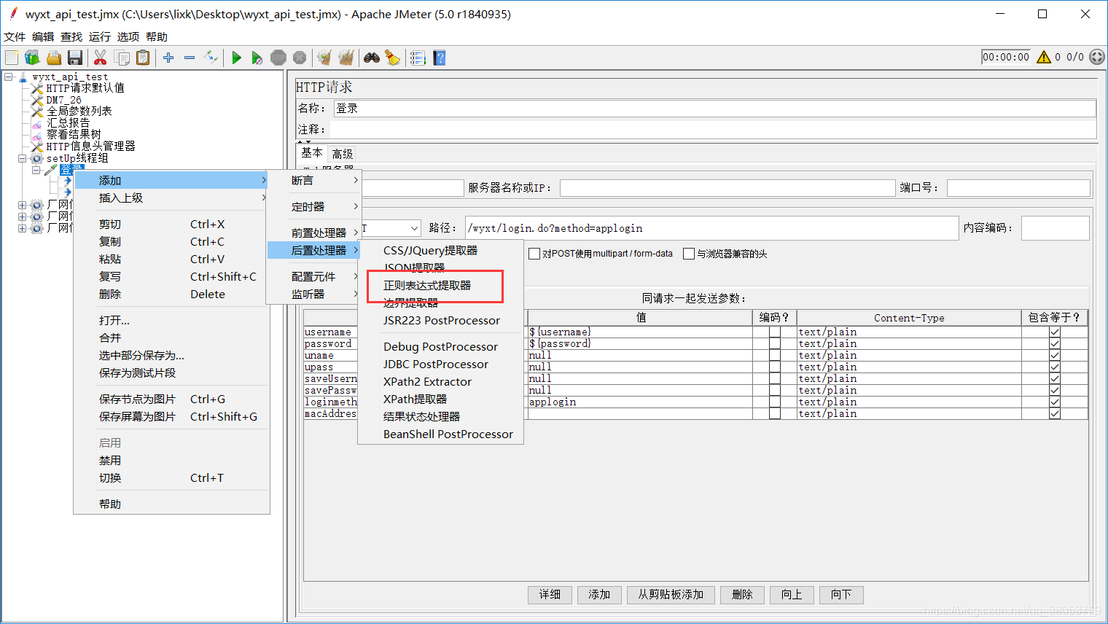Click the Cut scissors toolbar icon

[101, 58]
